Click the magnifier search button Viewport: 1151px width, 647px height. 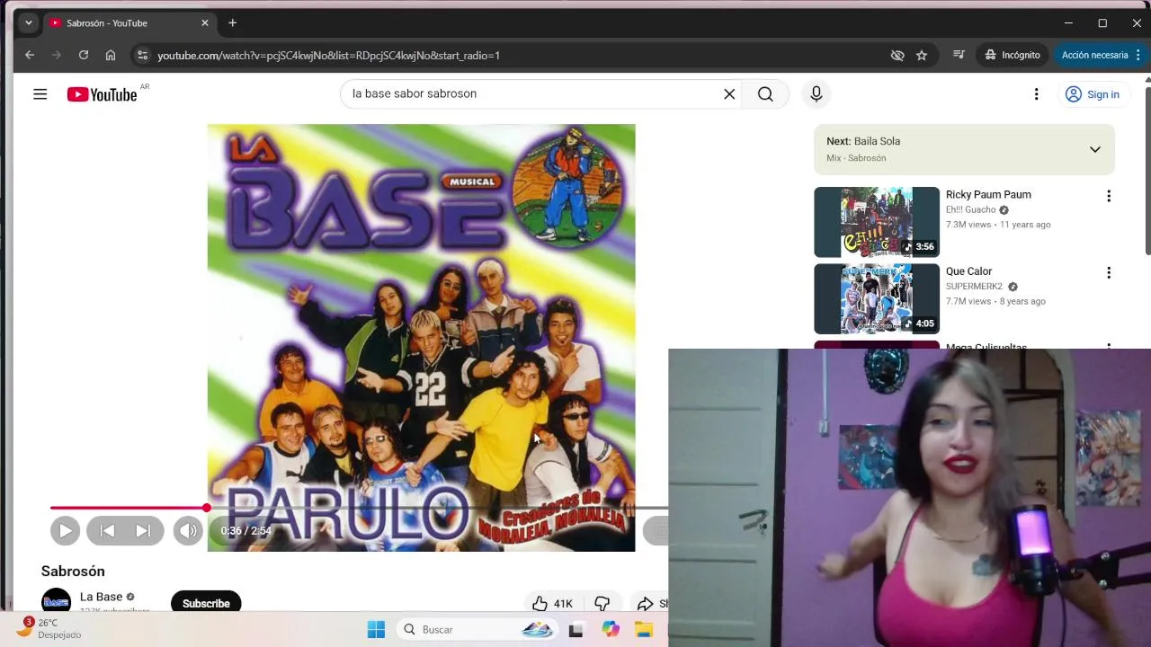(765, 93)
